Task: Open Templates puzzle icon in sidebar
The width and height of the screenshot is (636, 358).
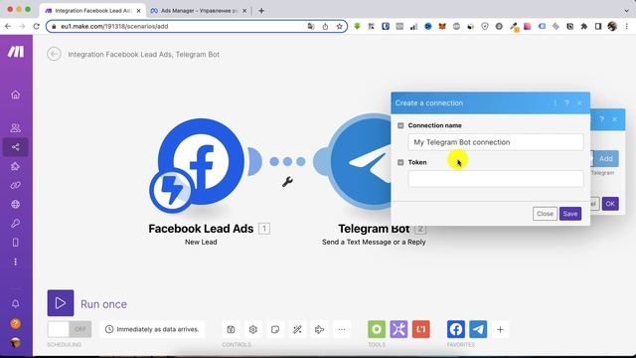Action: click(16, 166)
